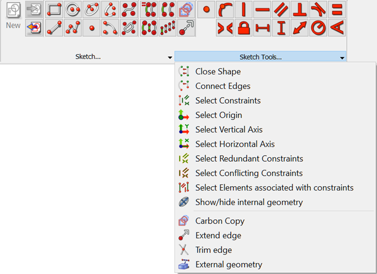Choose Trim edge menu entry

[x=275, y=250]
